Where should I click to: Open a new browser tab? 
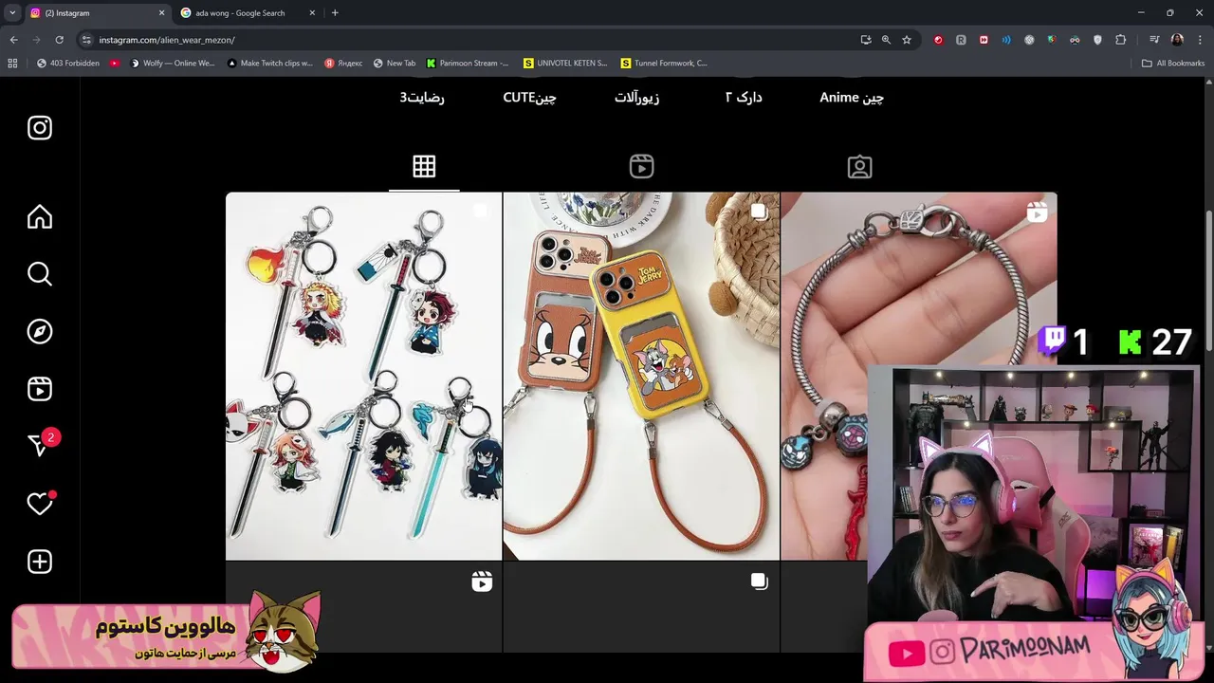[x=335, y=13]
